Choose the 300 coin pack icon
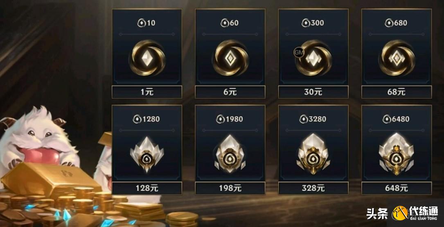Viewport: 444px width, 227px height. (x=313, y=58)
